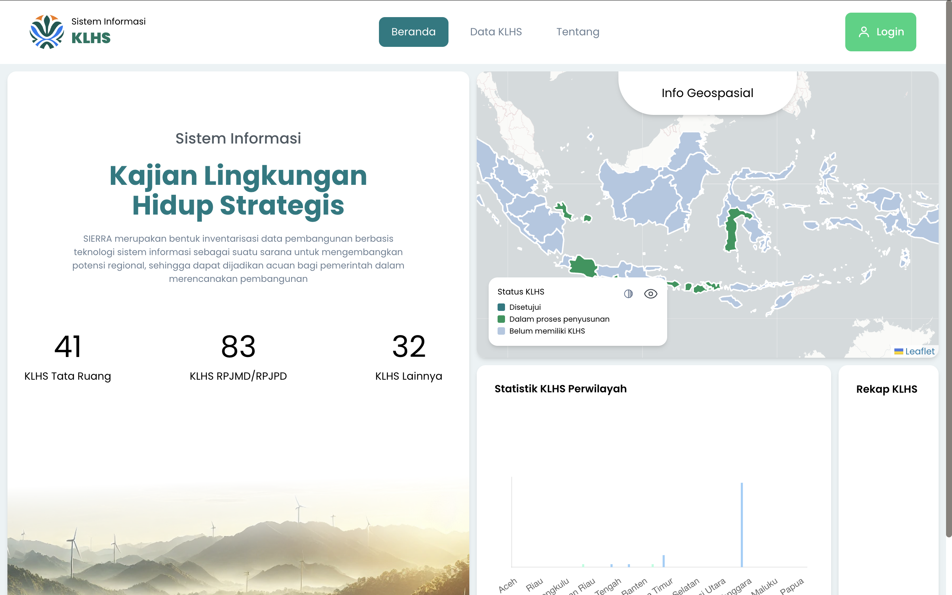Screen dimensions: 952x595
Task: Click the 41 KLHS Tata Ruang count
Action: pos(68,347)
